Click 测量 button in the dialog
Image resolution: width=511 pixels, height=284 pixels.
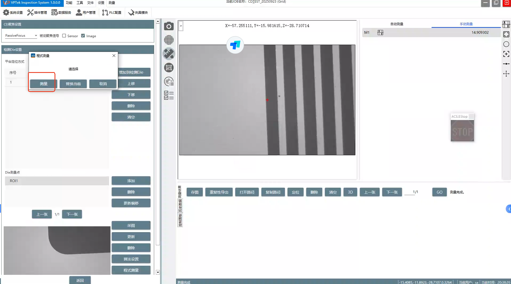tap(44, 84)
